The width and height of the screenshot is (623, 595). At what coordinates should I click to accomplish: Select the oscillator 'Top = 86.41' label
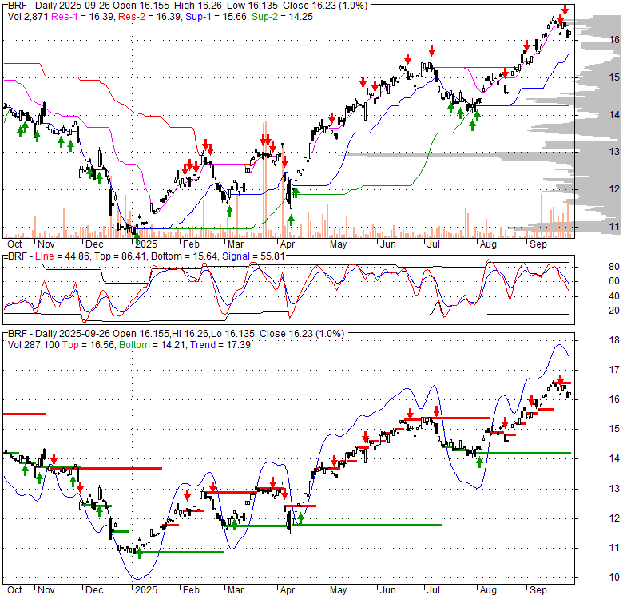tap(120, 256)
